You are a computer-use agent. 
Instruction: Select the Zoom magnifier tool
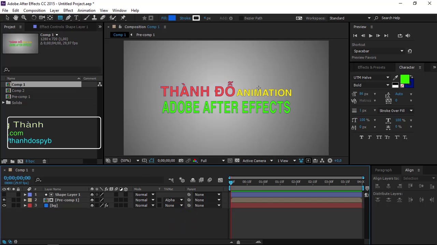(24, 18)
